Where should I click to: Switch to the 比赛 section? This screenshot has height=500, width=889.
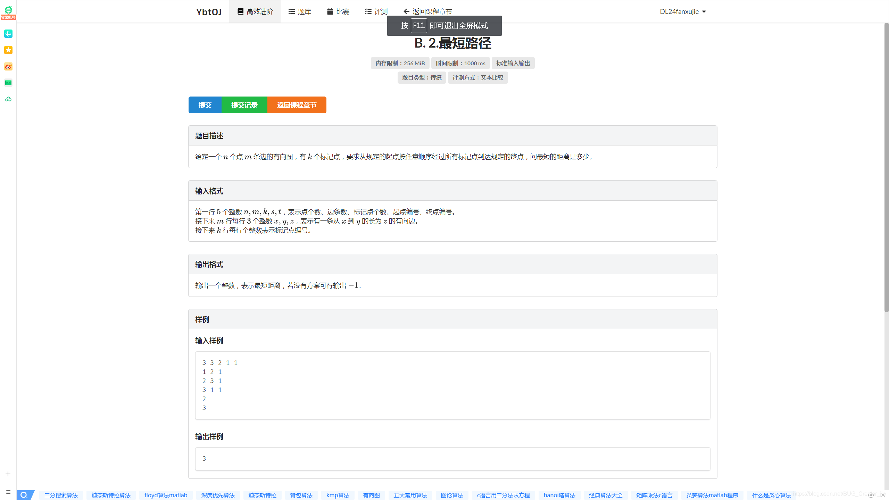tap(338, 11)
